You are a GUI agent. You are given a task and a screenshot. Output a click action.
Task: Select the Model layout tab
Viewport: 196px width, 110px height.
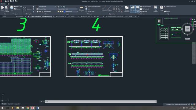click(x=4, y=104)
